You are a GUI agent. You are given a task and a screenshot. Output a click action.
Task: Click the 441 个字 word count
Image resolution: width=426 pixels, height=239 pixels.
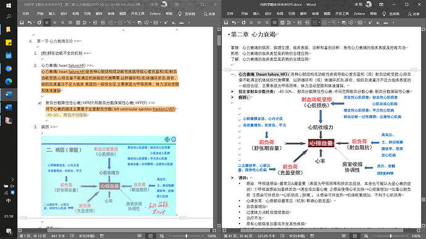click(x=58, y=236)
